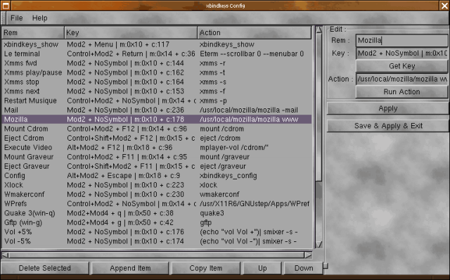This screenshot has height=280, width=450.
Task: Move selected item Up
Action: pos(262,268)
